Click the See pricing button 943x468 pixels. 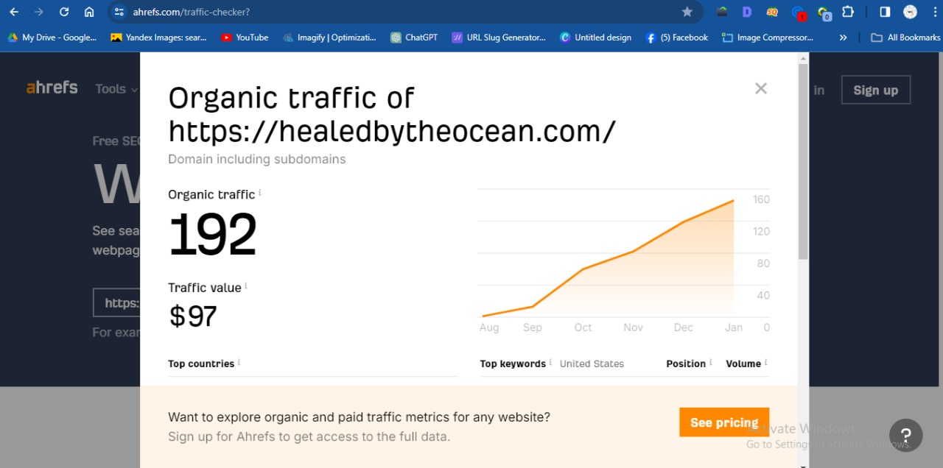pos(723,422)
